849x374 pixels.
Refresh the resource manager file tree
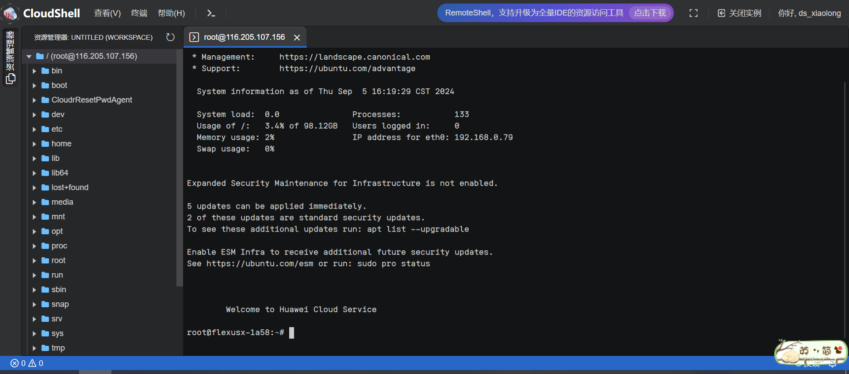[x=170, y=37]
